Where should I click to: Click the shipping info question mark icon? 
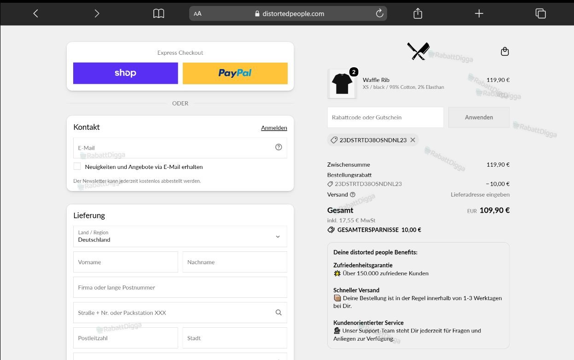click(x=353, y=195)
